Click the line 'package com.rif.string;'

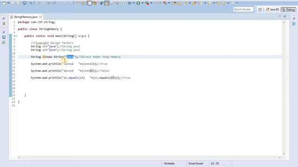pos(36,22)
